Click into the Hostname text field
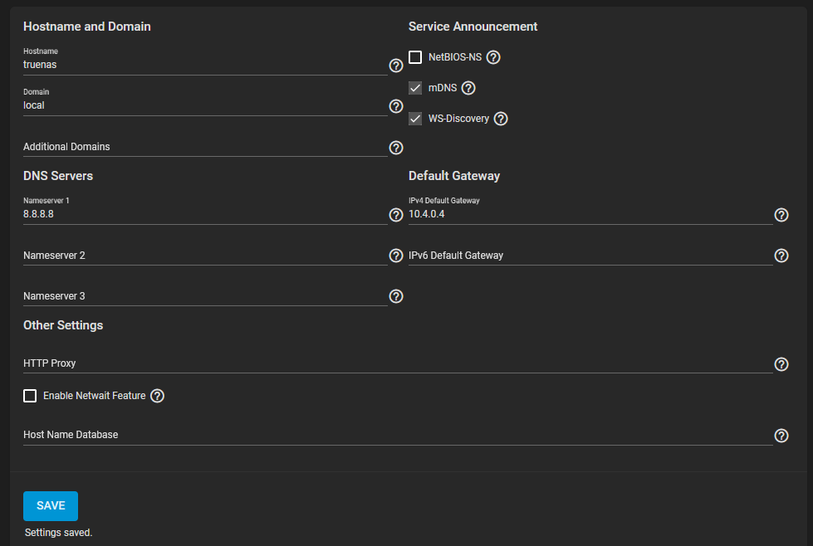This screenshot has height=546, width=813. pyautogui.click(x=203, y=65)
